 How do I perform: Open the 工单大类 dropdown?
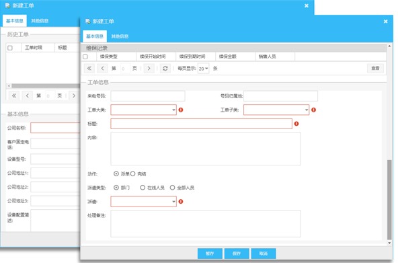[x=144, y=110]
